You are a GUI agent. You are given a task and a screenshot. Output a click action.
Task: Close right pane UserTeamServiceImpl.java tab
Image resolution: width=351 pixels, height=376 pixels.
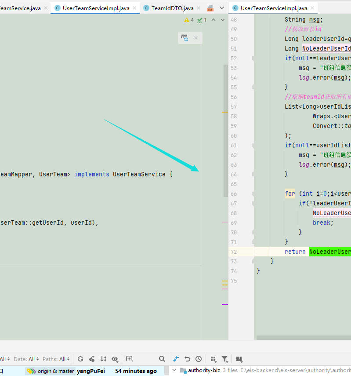point(312,8)
